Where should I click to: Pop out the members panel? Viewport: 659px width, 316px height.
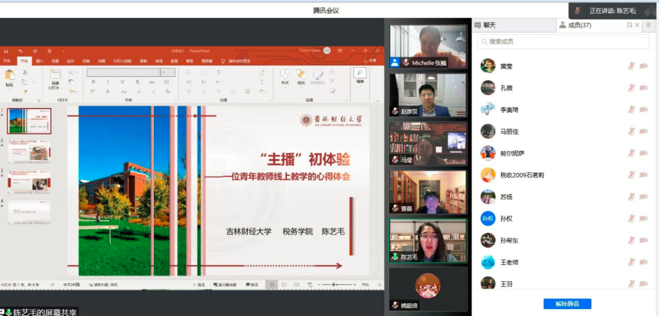630,25
